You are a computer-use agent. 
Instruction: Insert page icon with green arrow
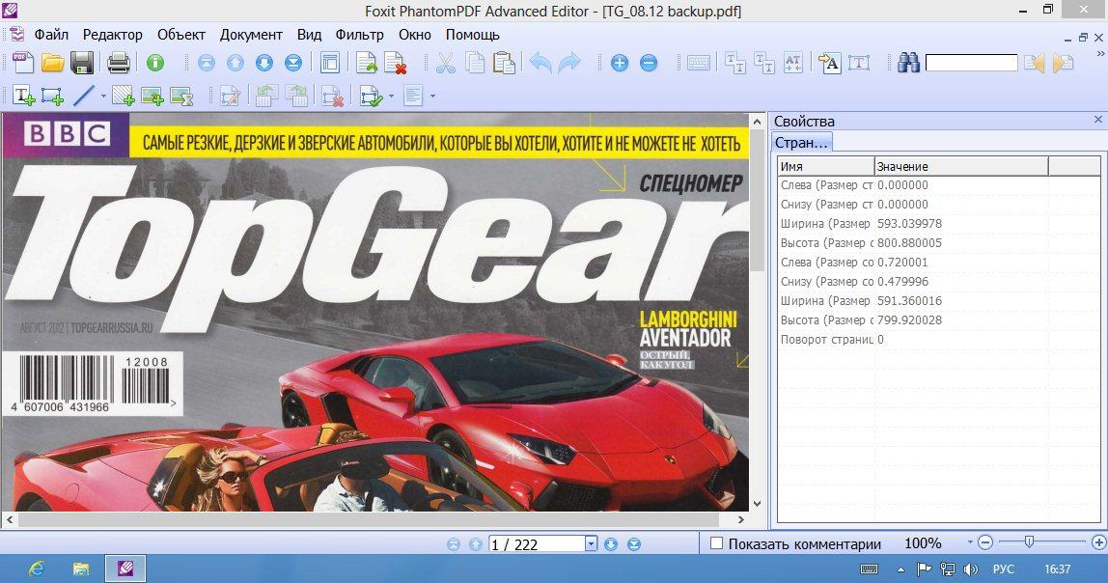(367, 63)
